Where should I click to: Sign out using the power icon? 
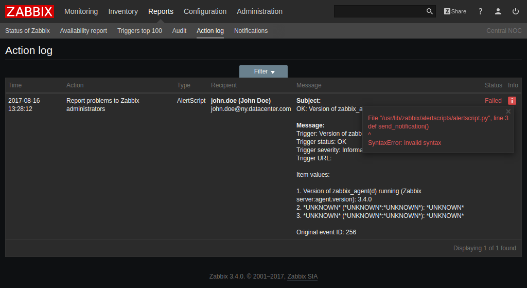(x=515, y=11)
